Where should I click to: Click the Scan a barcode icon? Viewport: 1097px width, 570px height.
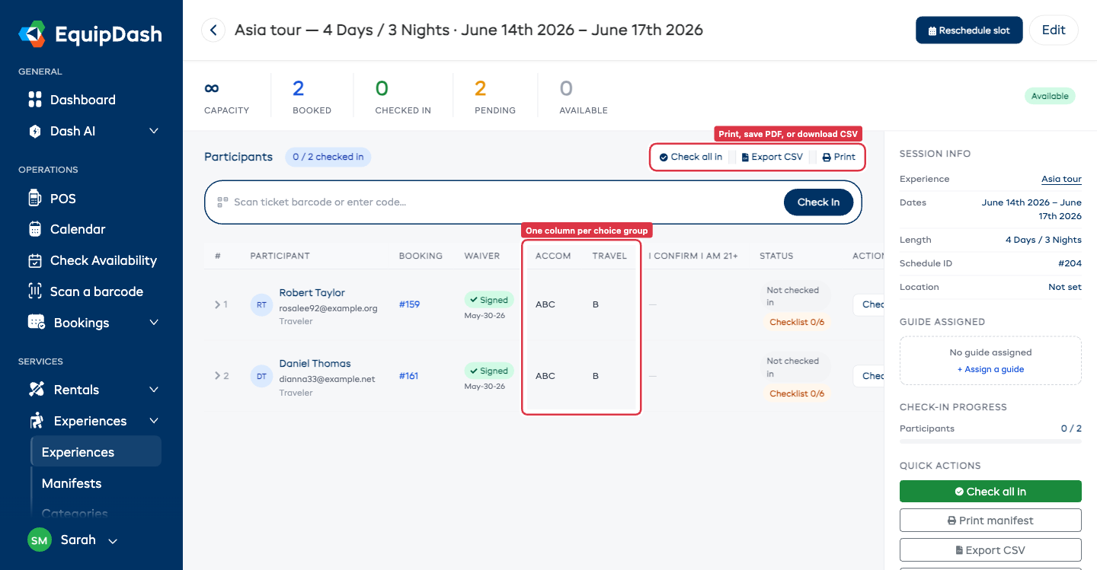(34, 291)
